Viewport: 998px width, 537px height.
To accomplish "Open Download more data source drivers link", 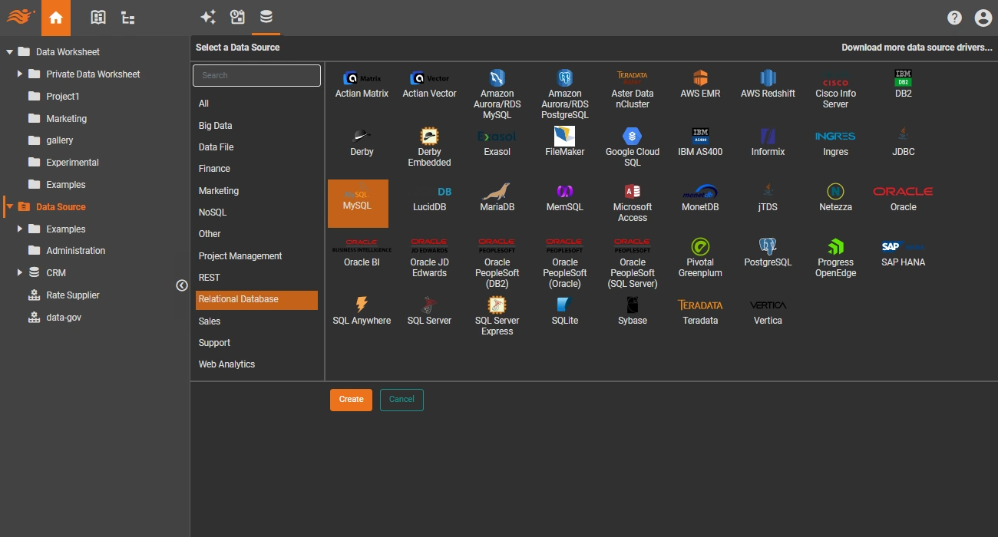I will tap(917, 48).
